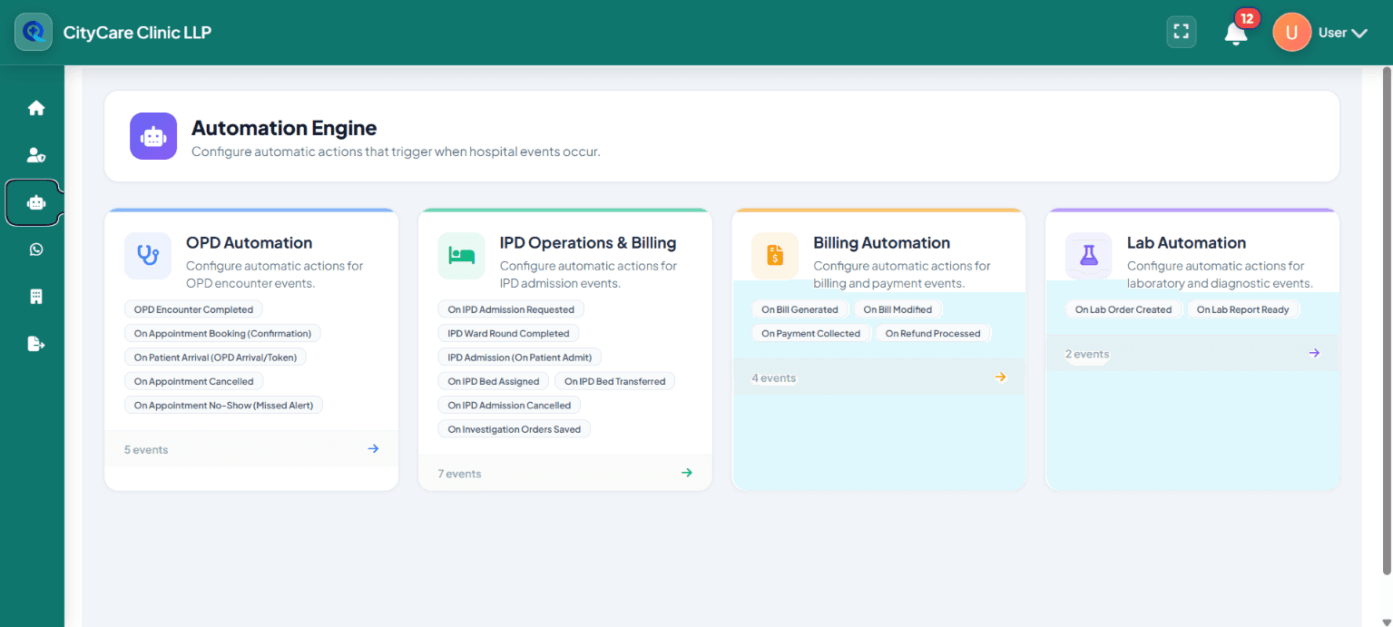Click the Lab Automation flask icon
Viewport: 1393px width, 627px height.
pos(1089,255)
